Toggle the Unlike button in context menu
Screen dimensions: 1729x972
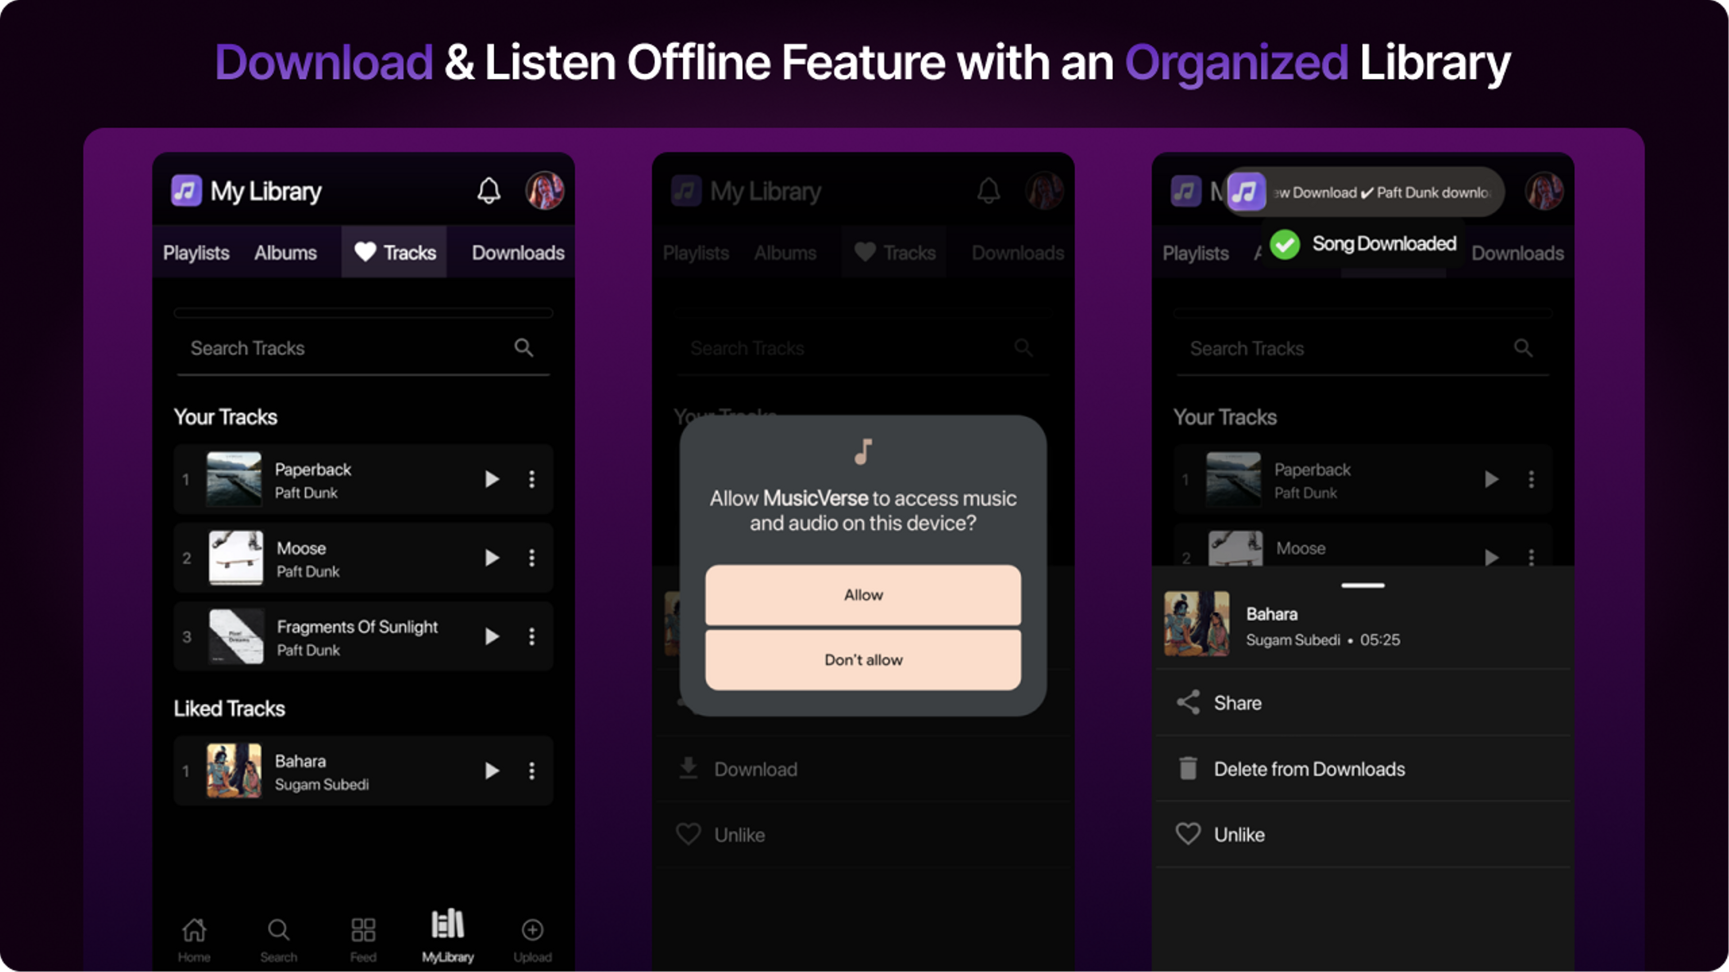[1239, 834]
